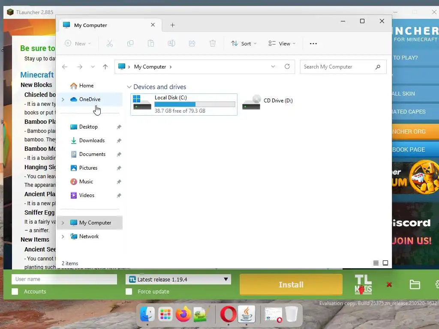Add a new Explorer tab
Screen dimensions: 439x329
172,25
